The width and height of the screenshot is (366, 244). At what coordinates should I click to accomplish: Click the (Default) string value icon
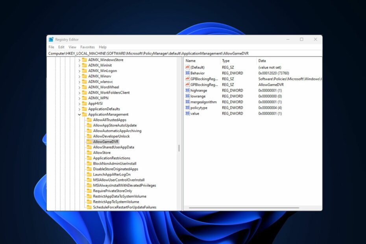187,67
